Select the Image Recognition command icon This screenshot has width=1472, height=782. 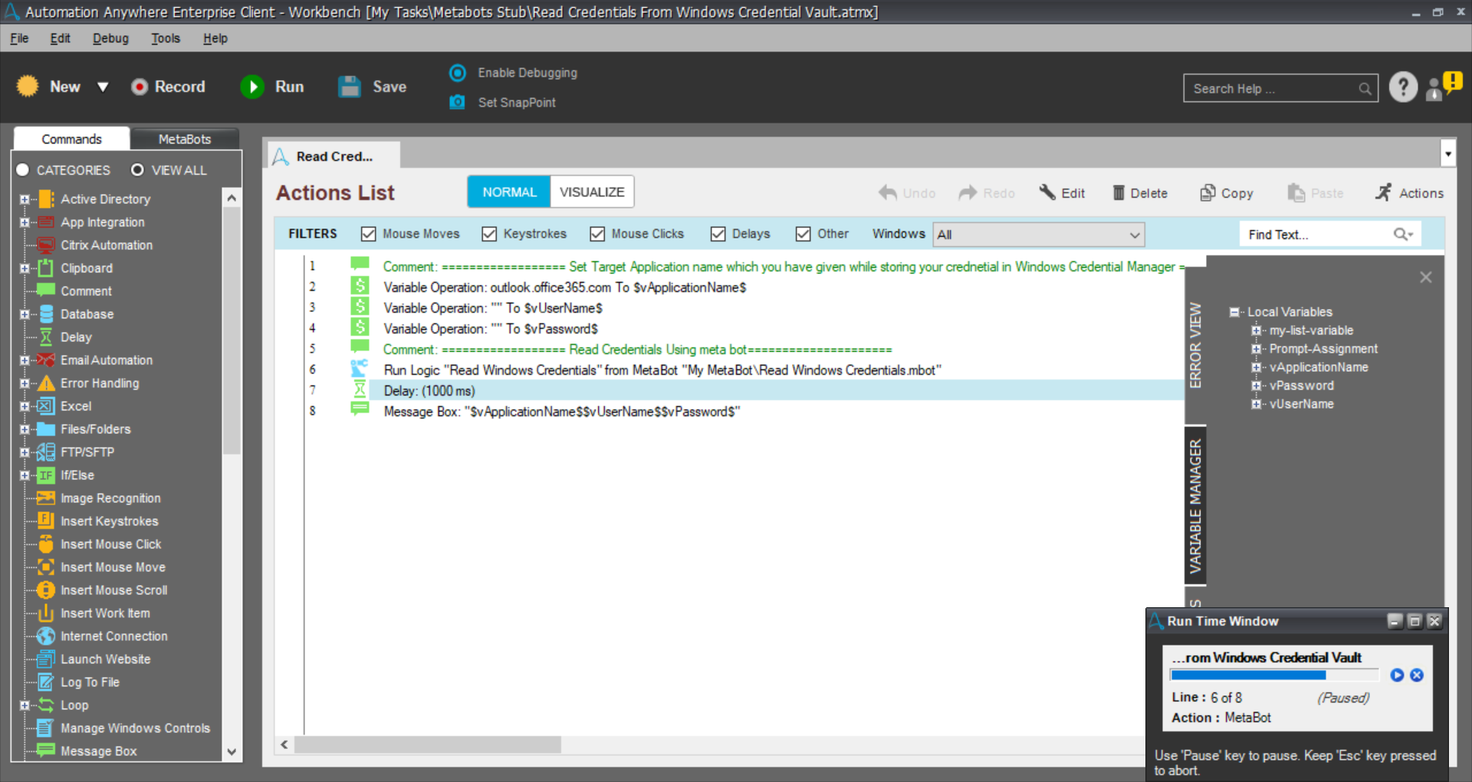point(46,498)
